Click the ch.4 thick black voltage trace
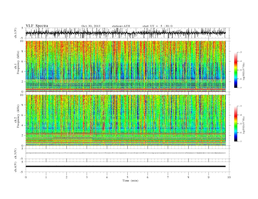This screenshot has height=199, width=258. (x=125, y=166)
